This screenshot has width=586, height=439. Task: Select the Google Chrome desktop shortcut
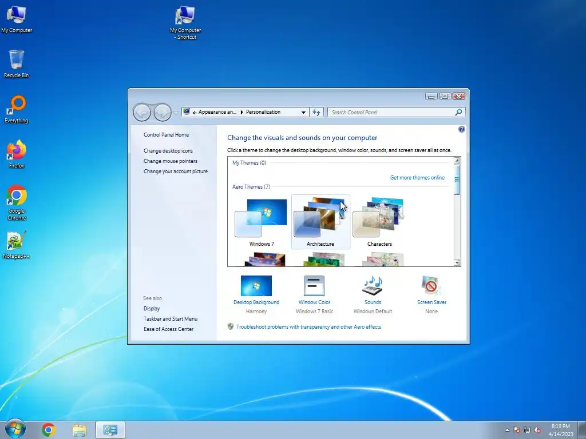tap(17, 202)
